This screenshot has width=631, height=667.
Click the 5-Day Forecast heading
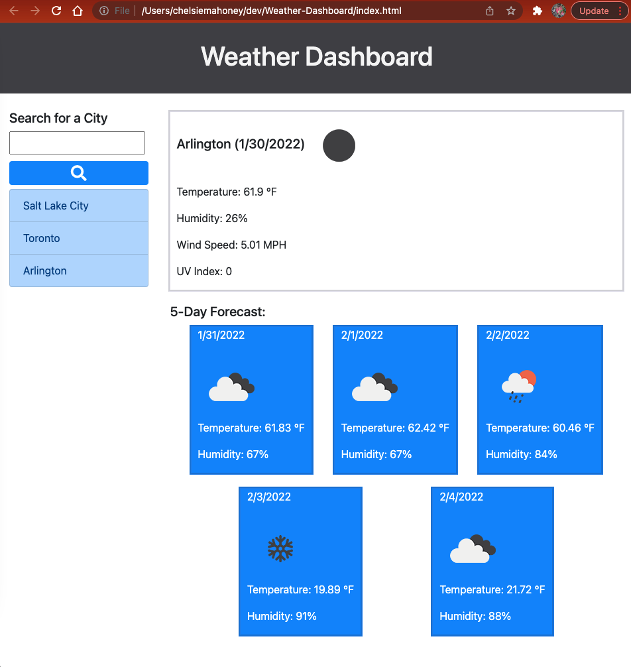(217, 312)
